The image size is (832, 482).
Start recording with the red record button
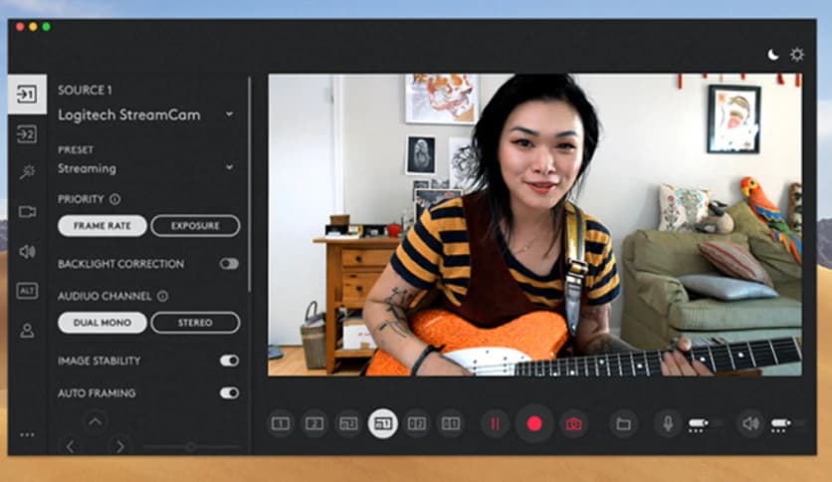[534, 423]
